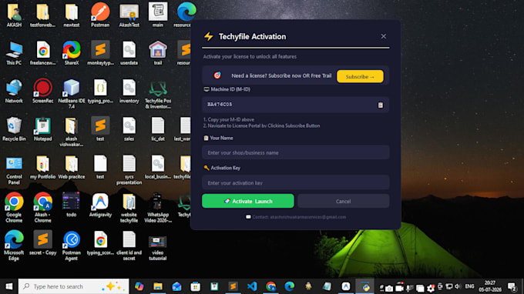Screen dimensions: 524x294
Task: Open the Windows Start menu
Action: point(9,286)
